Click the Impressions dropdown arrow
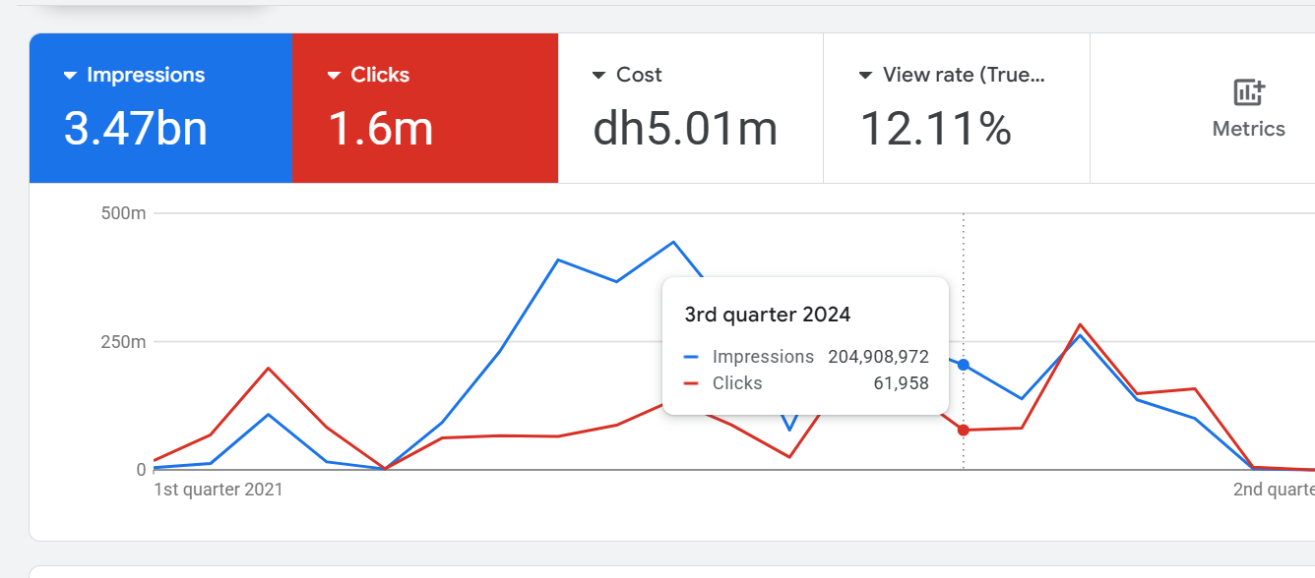The width and height of the screenshot is (1315, 578). pos(68,74)
